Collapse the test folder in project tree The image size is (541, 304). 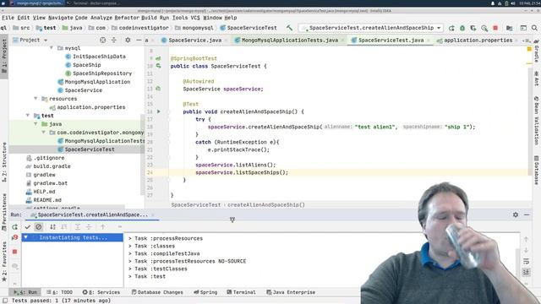(28, 116)
